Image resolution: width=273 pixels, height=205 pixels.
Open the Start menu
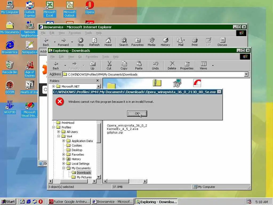[x=8, y=202]
